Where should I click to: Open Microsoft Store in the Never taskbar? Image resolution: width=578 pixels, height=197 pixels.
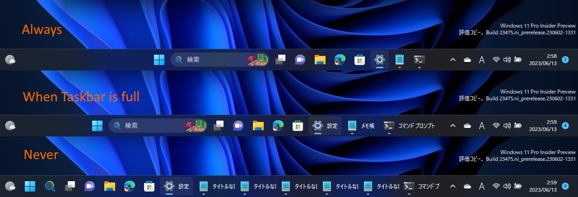coord(149,186)
